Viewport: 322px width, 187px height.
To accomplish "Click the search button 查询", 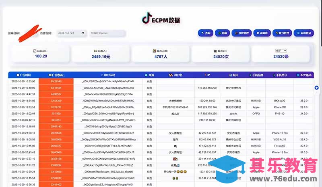I will [x=206, y=33].
